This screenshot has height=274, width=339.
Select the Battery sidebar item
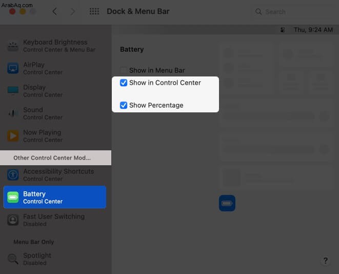click(x=55, y=197)
